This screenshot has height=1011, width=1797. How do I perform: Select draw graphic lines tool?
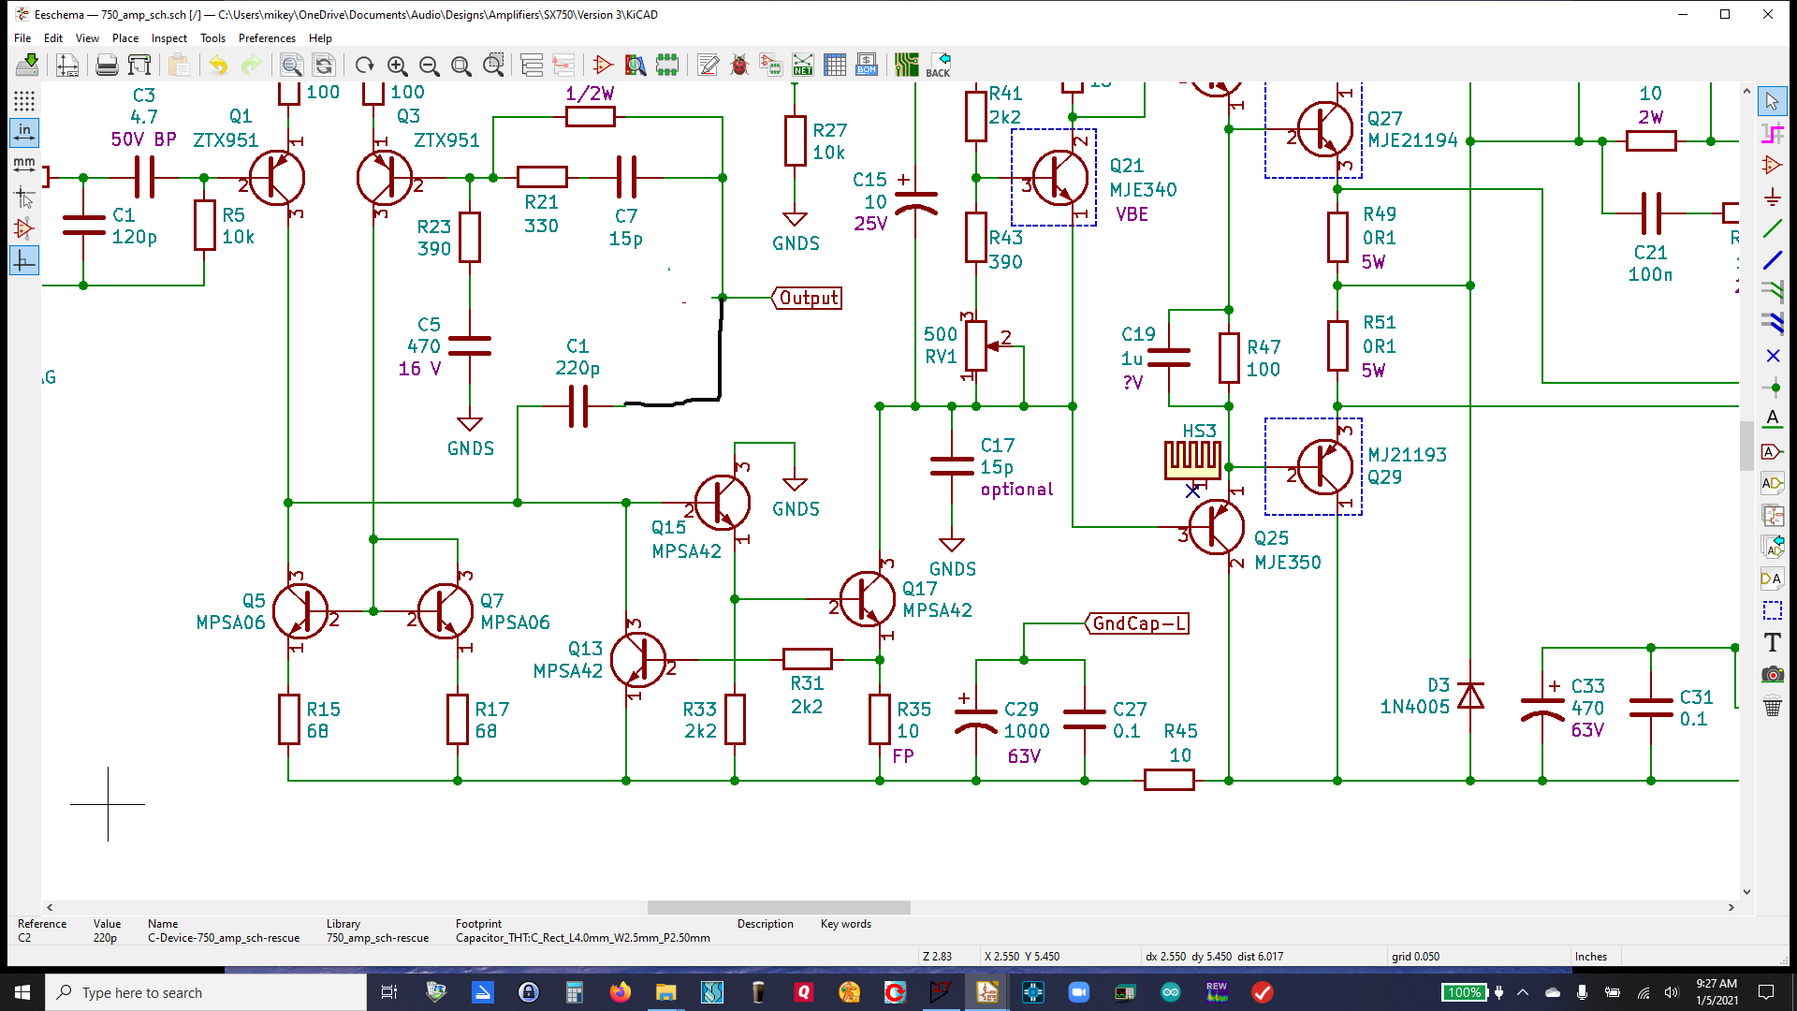1772,610
